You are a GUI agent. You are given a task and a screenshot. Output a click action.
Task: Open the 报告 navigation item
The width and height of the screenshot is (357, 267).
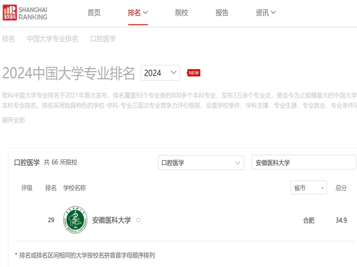tap(222, 13)
